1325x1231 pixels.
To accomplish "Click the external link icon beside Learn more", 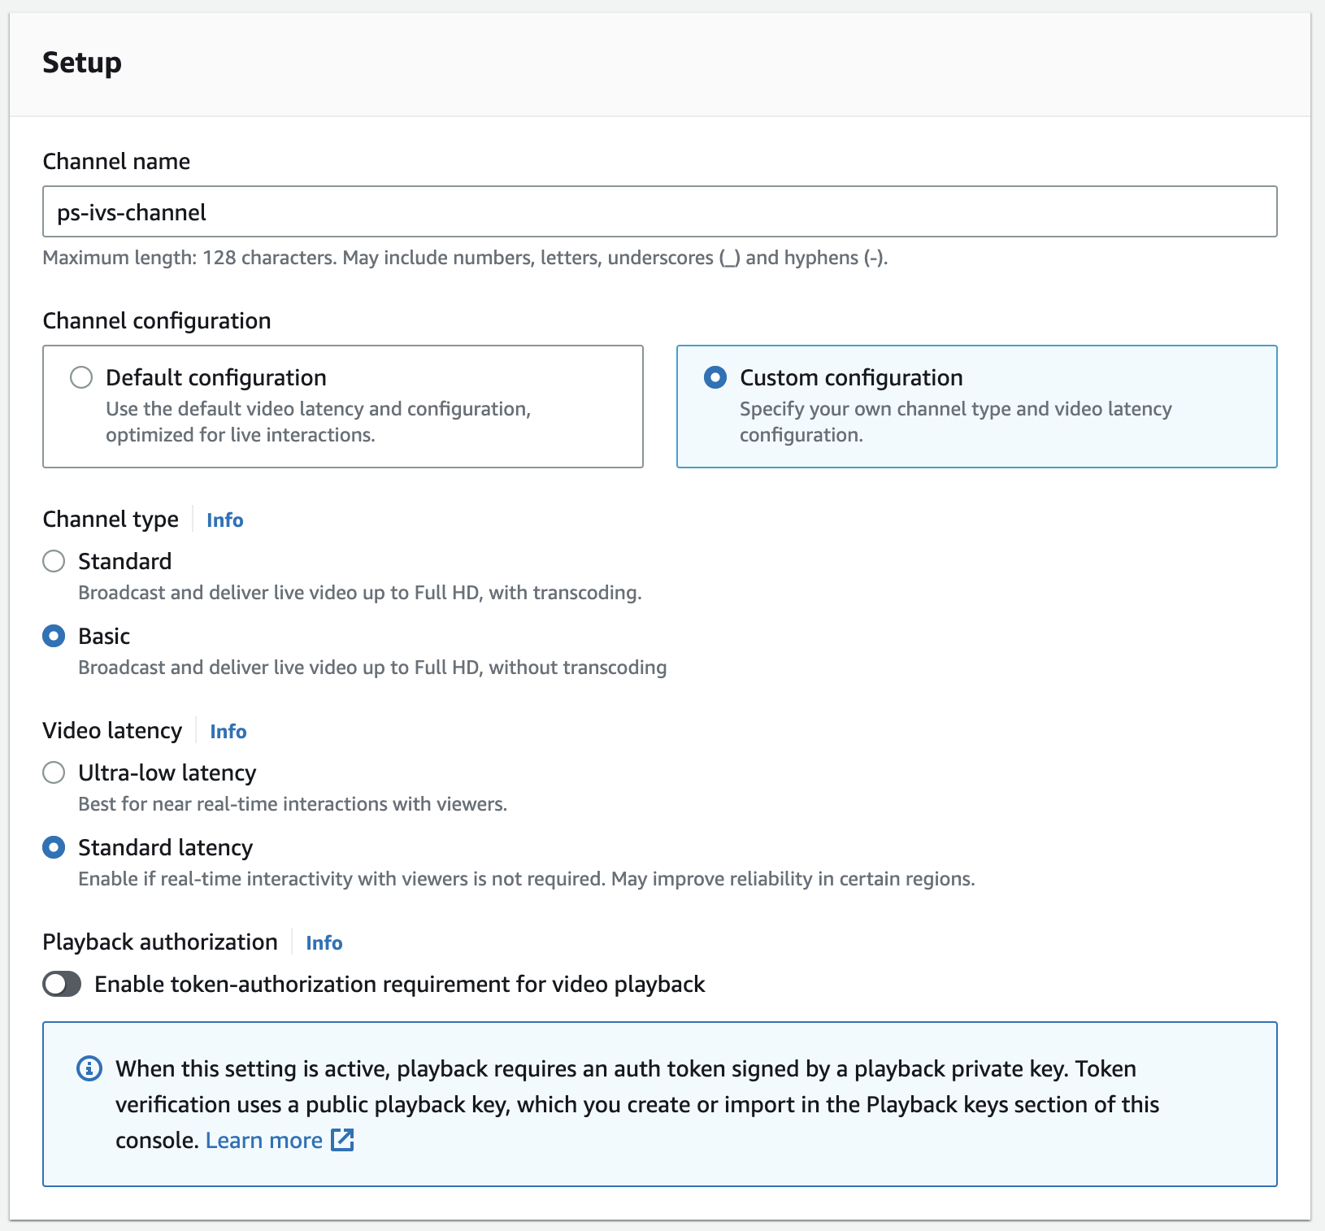I will click(342, 1140).
